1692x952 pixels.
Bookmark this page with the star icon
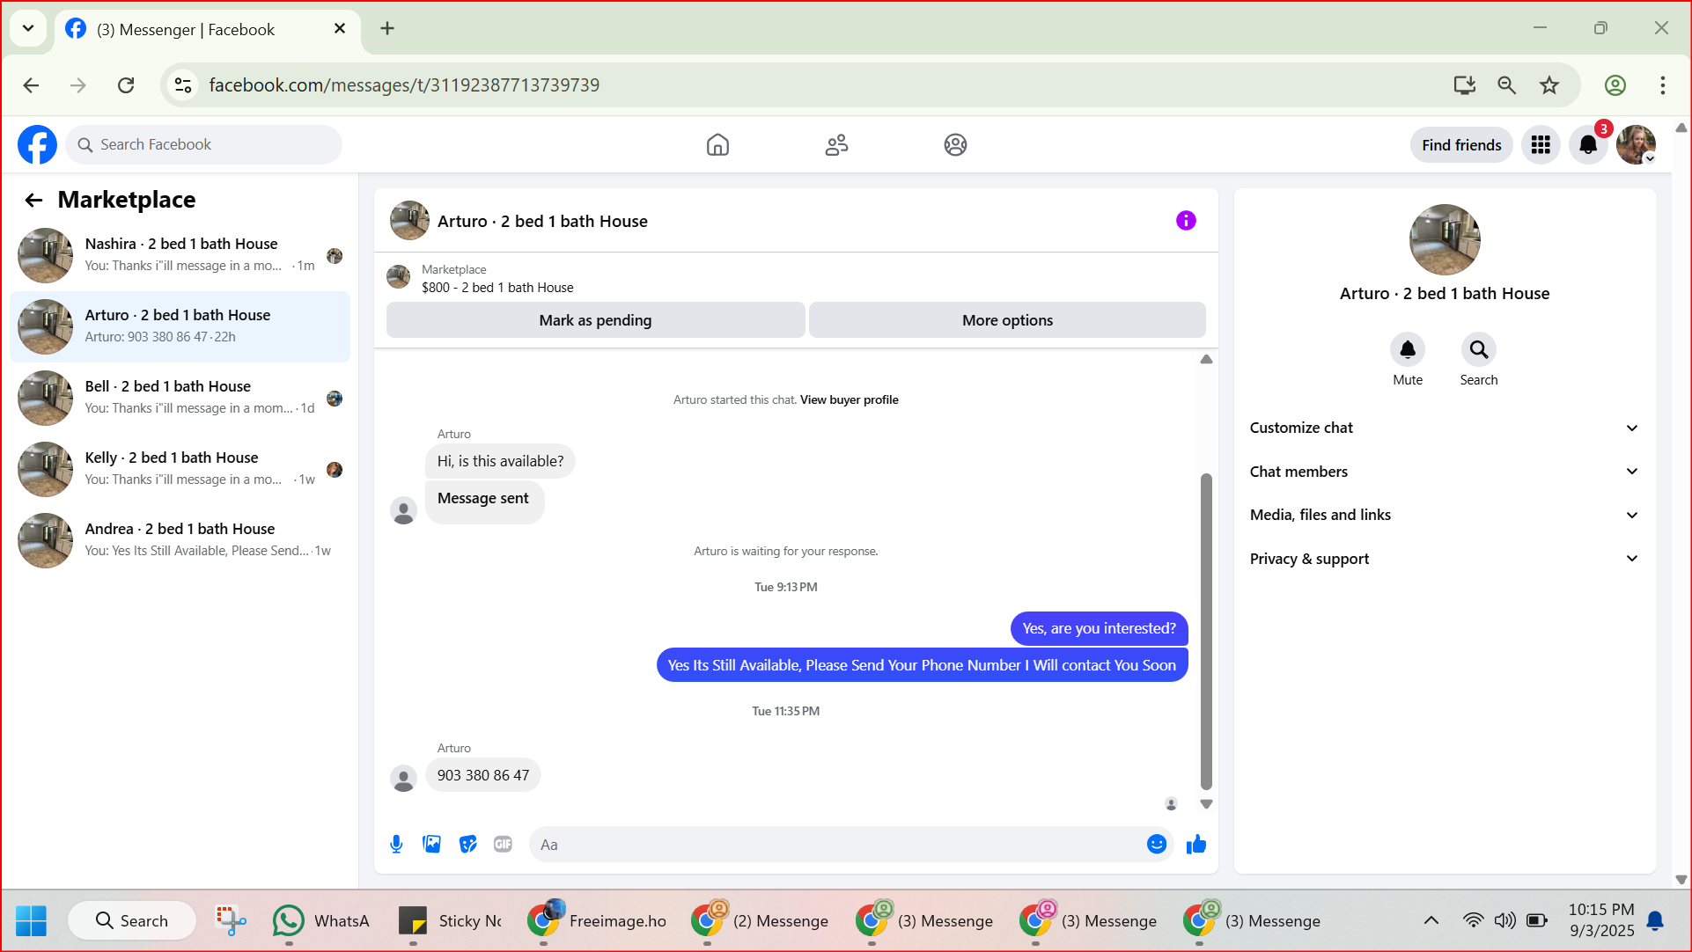pyautogui.click(x=1549, y=85)
